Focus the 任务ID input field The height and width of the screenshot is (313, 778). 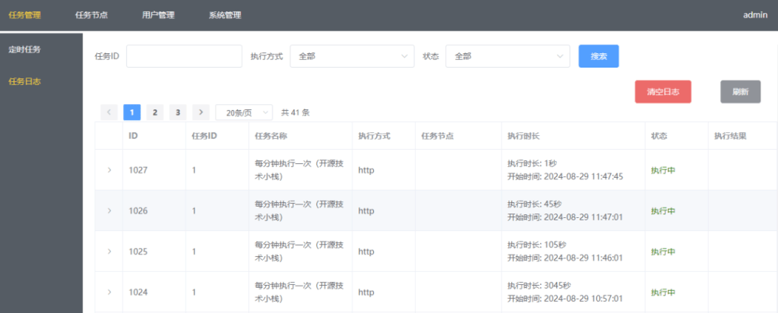pyautogui.click(x=184, y=56)
